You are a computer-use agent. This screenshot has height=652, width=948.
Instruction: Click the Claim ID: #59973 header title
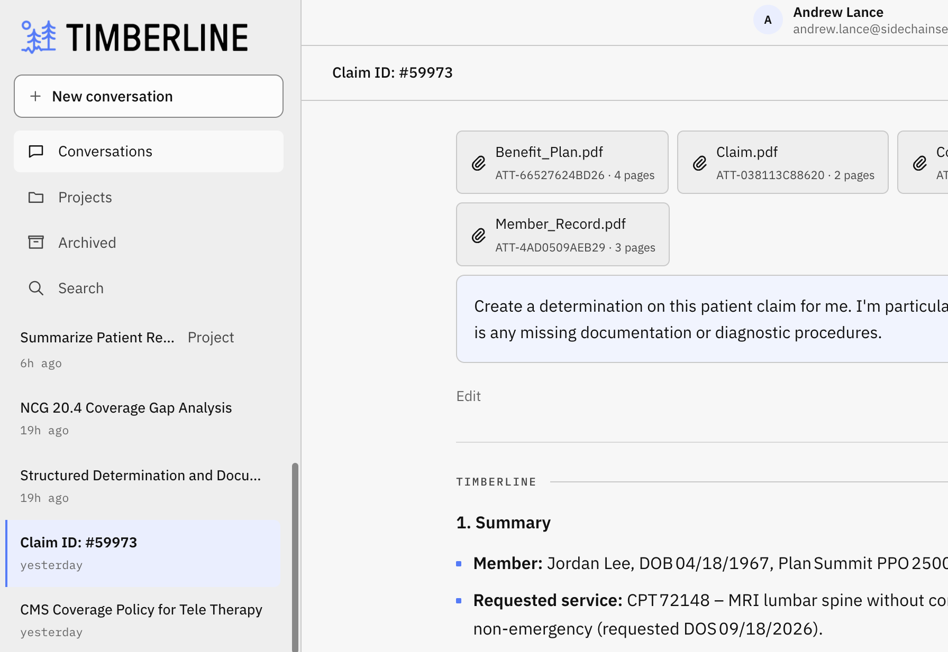393,73
